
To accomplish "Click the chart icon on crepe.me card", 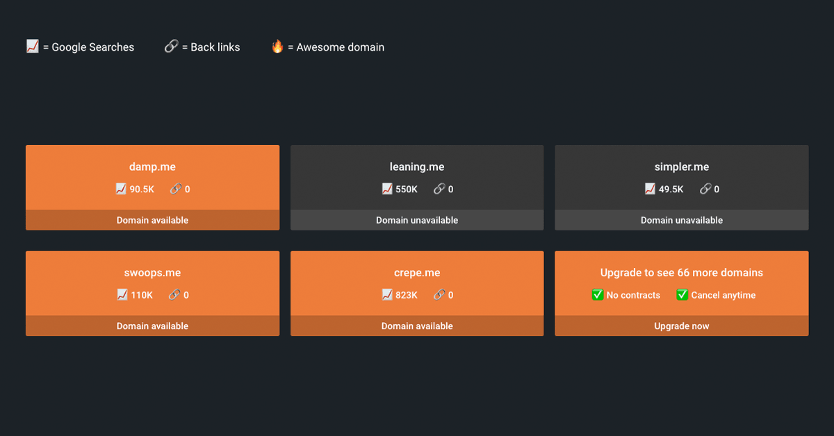I will point(387,295).
